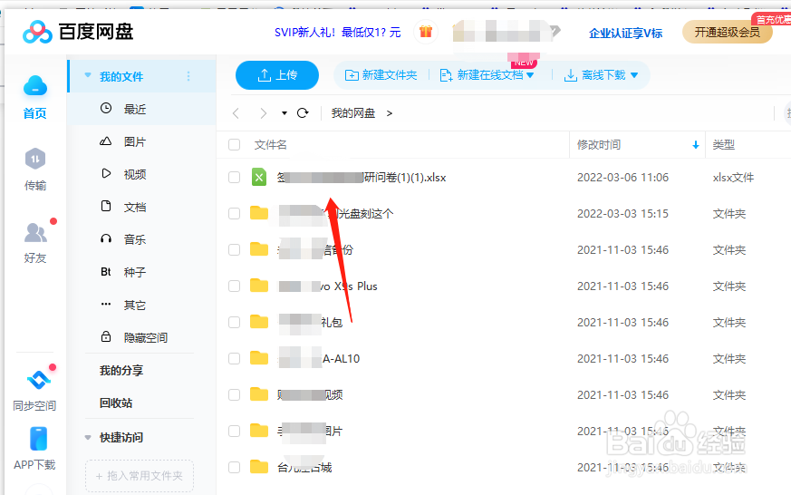Open the 礼包 folder icon
This screenshot has height=495, width=791.
(259, 322)
